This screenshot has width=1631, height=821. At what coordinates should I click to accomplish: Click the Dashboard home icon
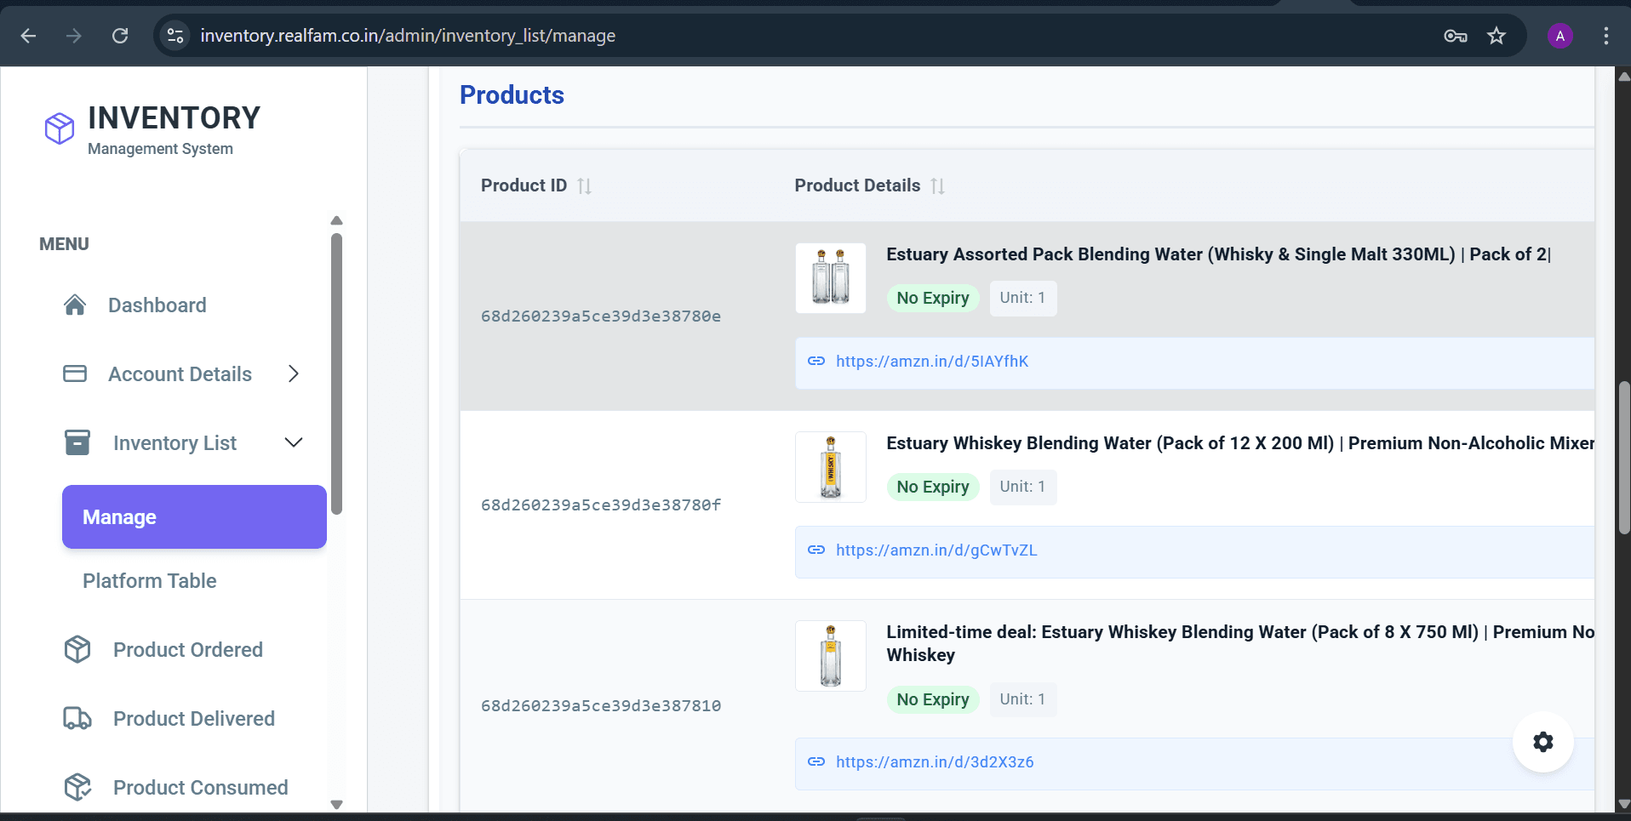click(x=76, y=305)
